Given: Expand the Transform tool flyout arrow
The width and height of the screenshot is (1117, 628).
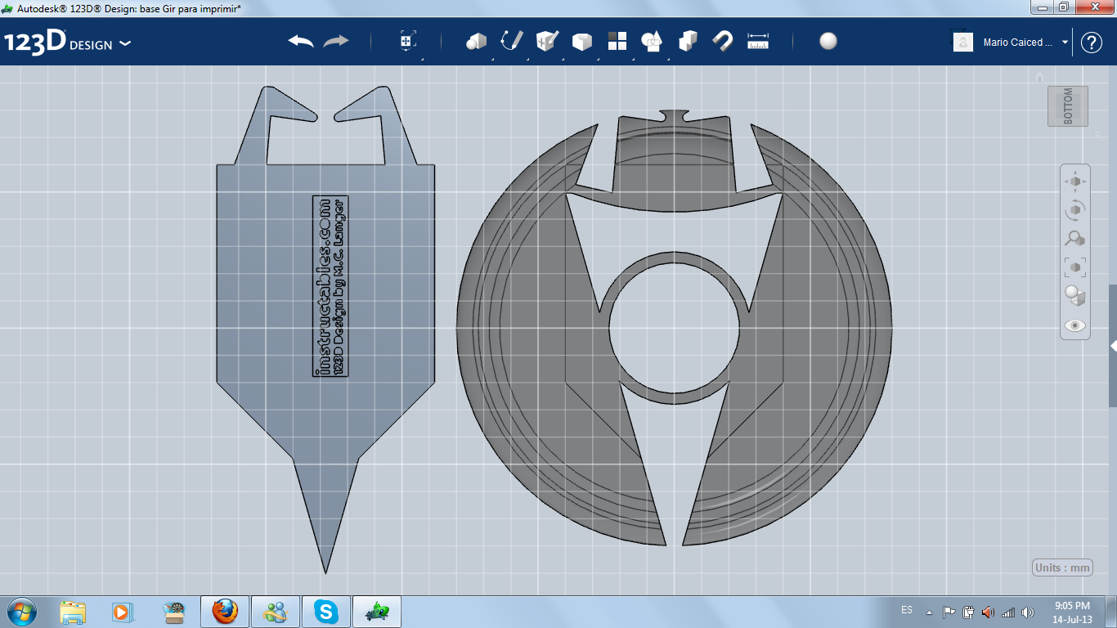Looking at the screenshot, I should (421, 59).
